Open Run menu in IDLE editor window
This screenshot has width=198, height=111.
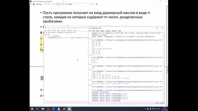[x=58, y=30]
